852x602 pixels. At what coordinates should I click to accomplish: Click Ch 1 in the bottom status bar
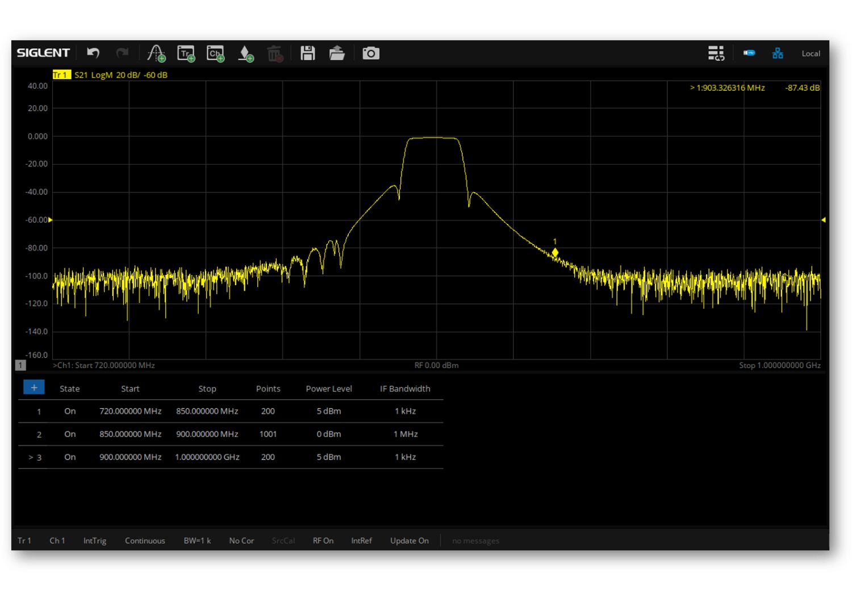57,541
